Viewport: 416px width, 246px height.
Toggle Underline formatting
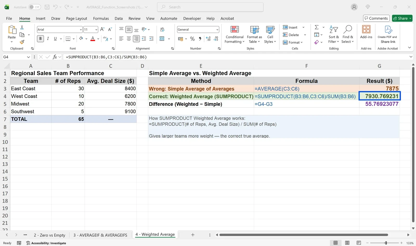[55, 39]
